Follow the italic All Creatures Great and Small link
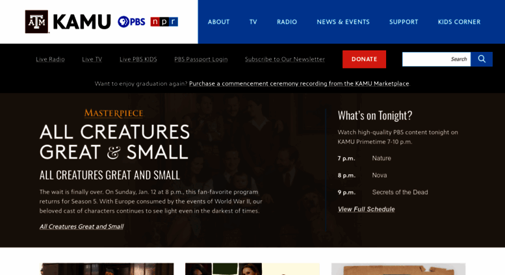This screenshot has height=275, width=505. (81, 227)
